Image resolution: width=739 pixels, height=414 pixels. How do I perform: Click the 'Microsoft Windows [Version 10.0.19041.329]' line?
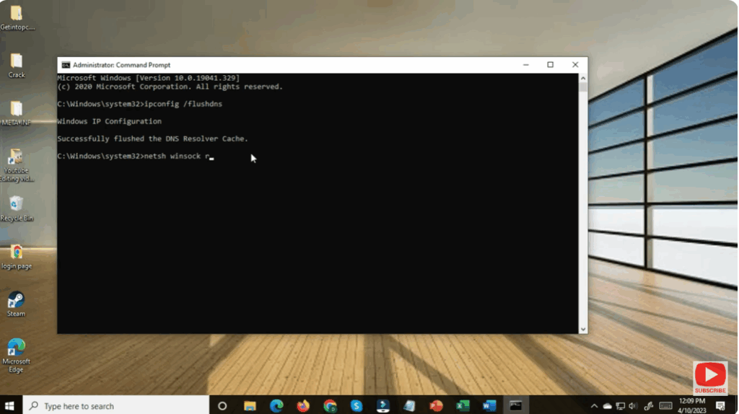(149, 78)
